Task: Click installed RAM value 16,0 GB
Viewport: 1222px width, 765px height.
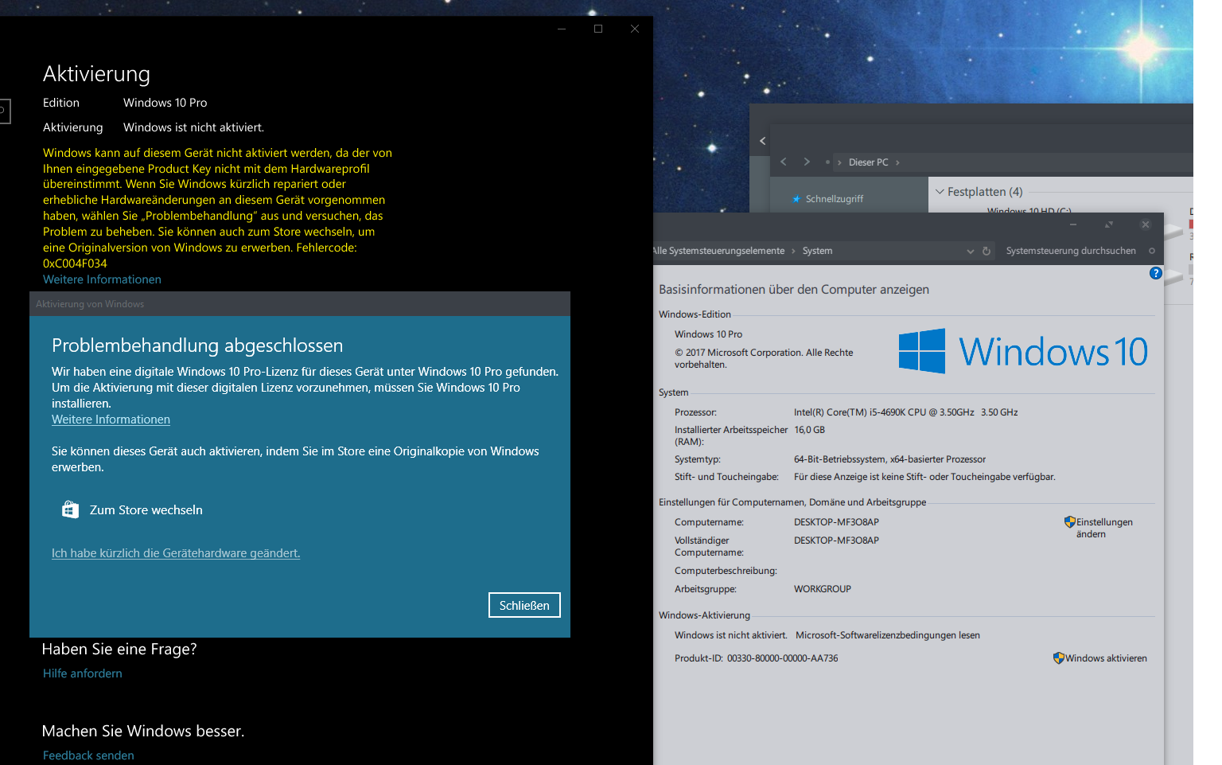Action: click(x=810, y=430)
